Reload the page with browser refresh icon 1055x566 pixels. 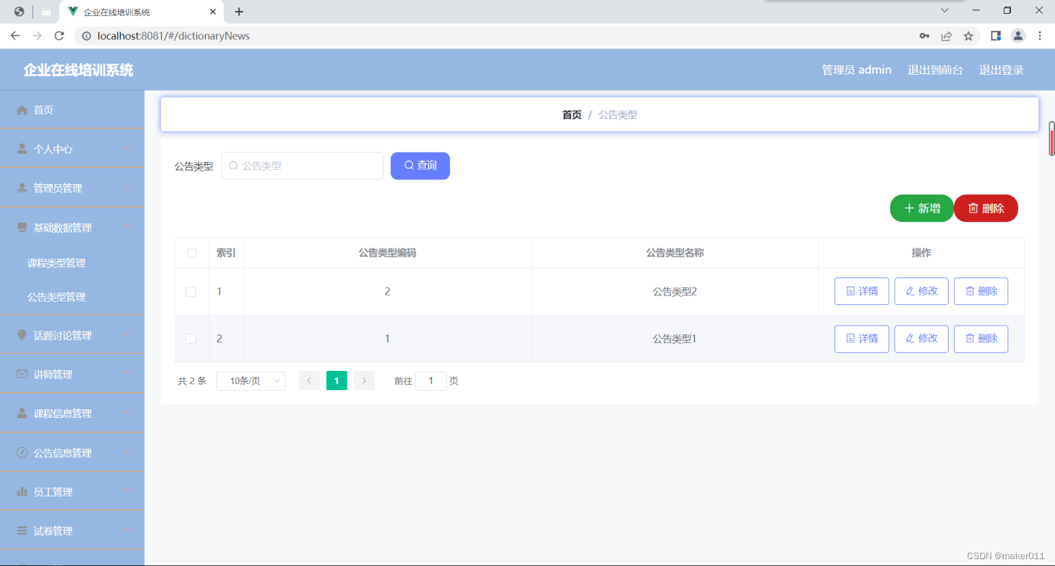coord(59,36)
